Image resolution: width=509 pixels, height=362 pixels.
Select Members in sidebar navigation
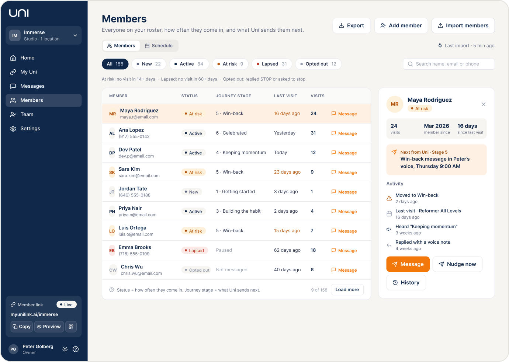coord(44,100)
